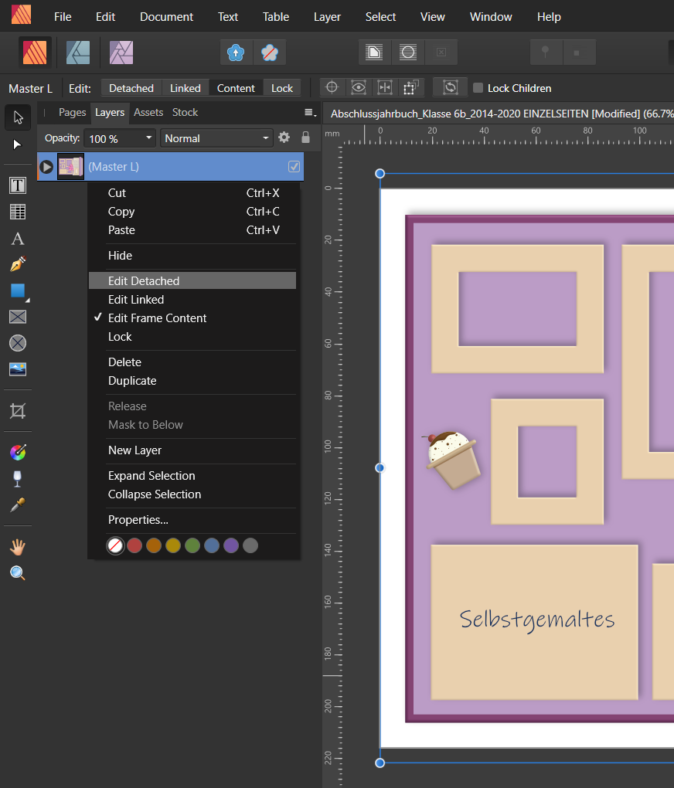Open the Normal blend mode dropdown

coord(216,138)
